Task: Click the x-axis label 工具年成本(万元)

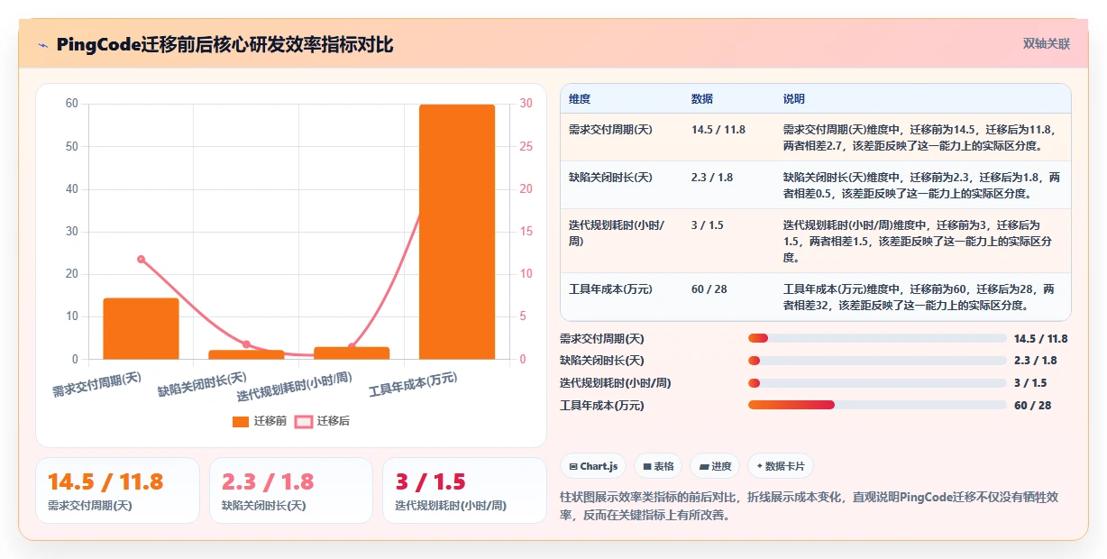Action: 413,386
